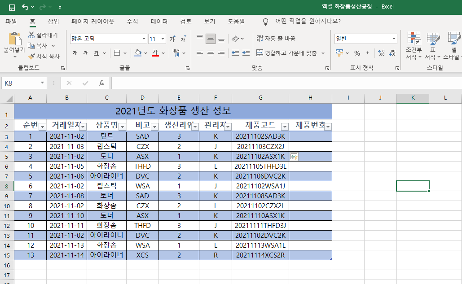Click the Paste clipboard icon
Viewport: 462px width, 284px height.
pyautogui.click(x=14, y=39)
